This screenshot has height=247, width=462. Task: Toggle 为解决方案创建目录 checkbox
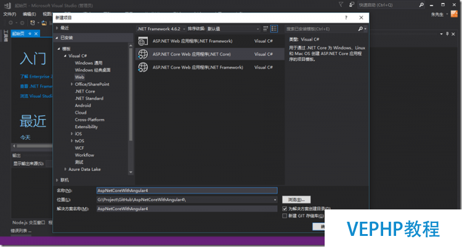tap(285, 209)
